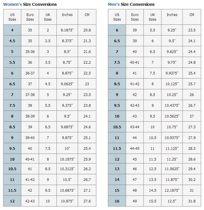Viewport: 204px width, 210px height.
Task: Click the UK size 15.5 cell
Action: pyautogui.click(x=152, y=201)
